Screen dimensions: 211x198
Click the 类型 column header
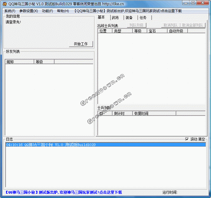(x=122, y=31)
